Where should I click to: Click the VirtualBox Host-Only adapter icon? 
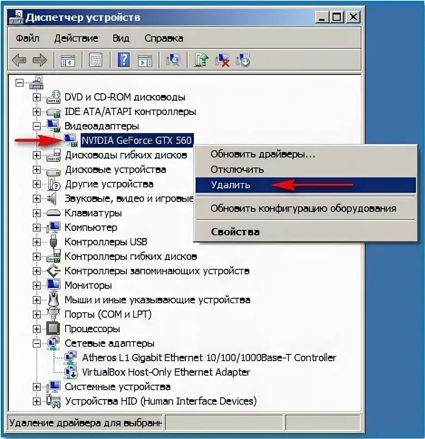(71, 372)
